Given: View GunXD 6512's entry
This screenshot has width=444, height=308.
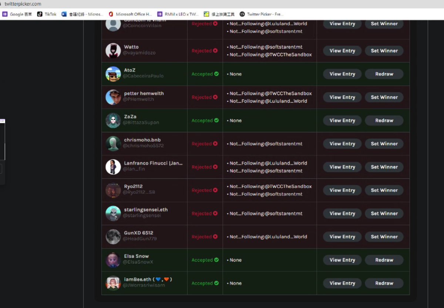Looking at the screenshot, I should click(x=342, y=237).
